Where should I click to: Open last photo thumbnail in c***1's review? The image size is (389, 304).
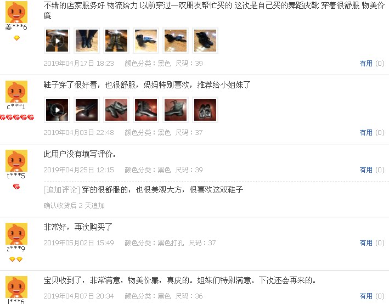pos(205,110)
